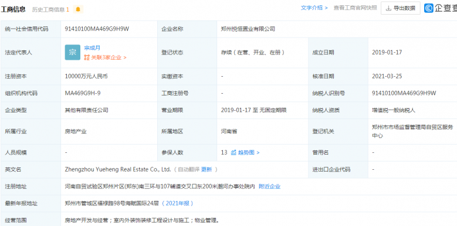The height and width of the screenshot is (226, 457).
Task: Click the 法定代表人 label cell
Action: pos(31,52)
